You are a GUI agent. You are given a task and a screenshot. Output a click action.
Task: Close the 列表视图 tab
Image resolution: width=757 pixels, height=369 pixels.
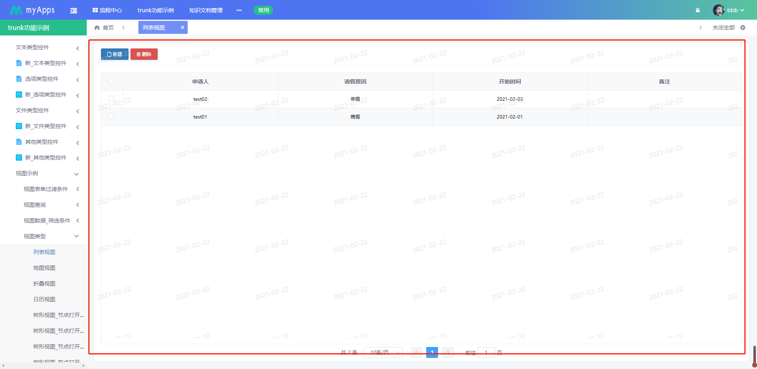click(x=183, y=28)
